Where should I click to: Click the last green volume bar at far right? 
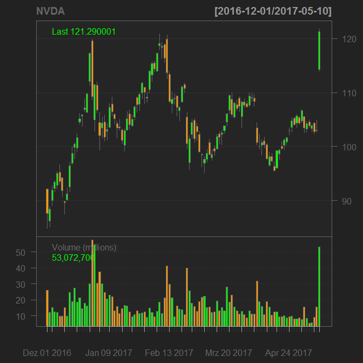[x=319, y=286]
